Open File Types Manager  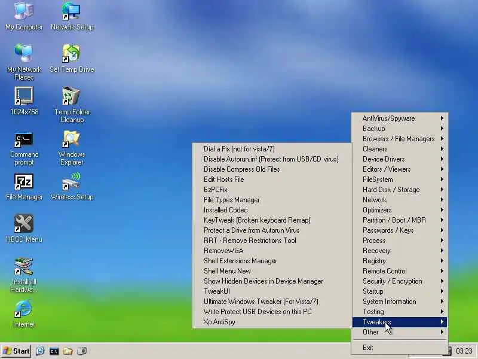[272, 200]
